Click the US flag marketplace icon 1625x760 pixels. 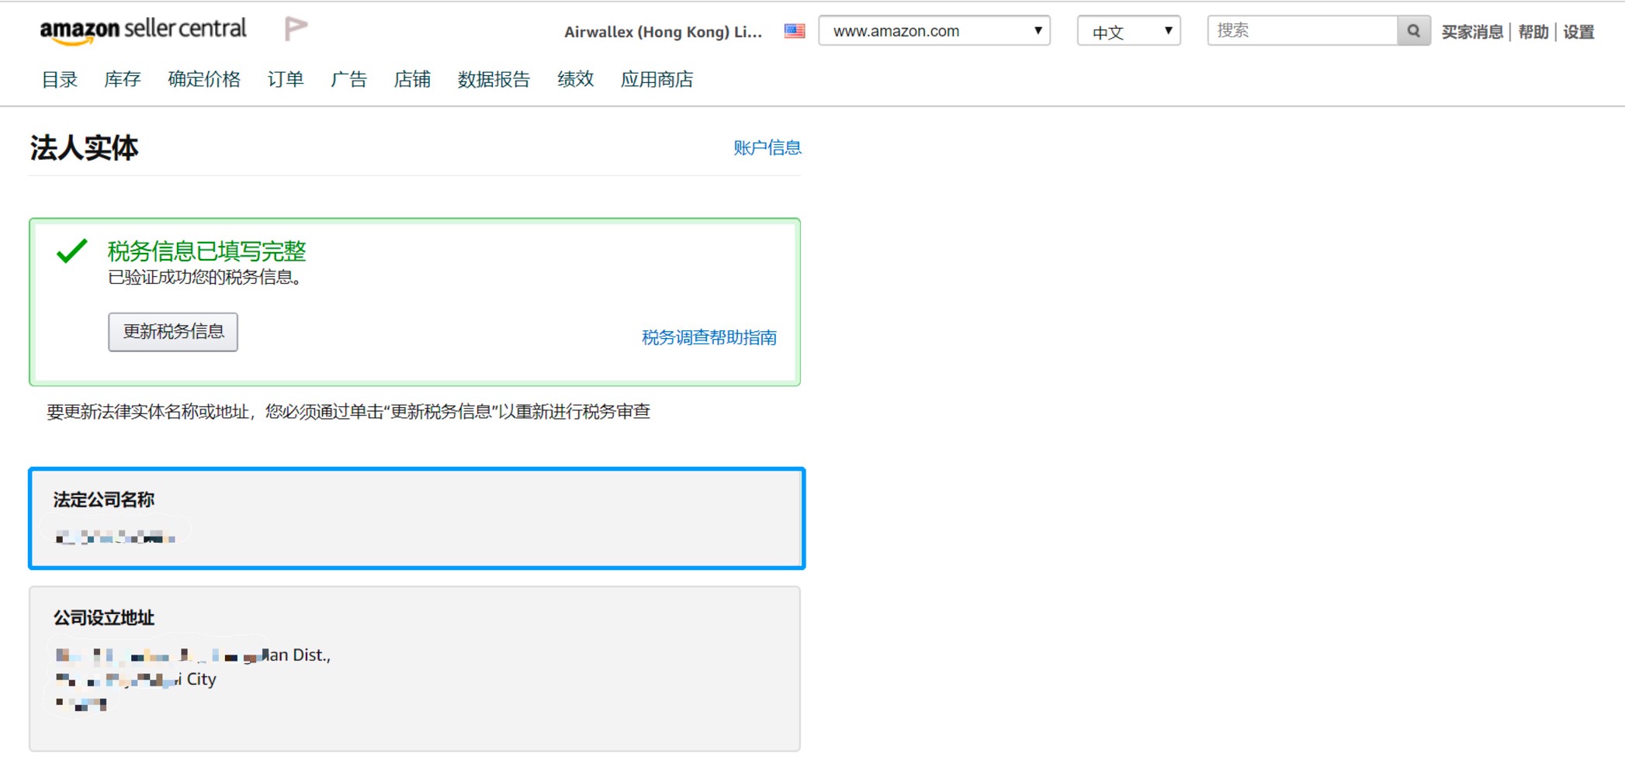coord(794,31)
